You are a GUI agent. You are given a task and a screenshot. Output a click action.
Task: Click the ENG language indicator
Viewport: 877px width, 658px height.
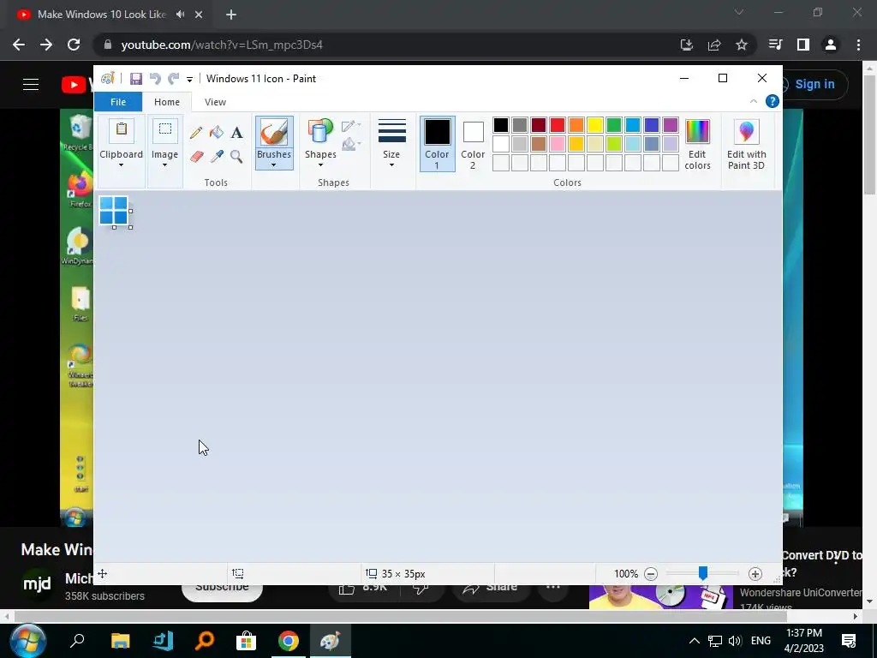click(x=761, y=641)
